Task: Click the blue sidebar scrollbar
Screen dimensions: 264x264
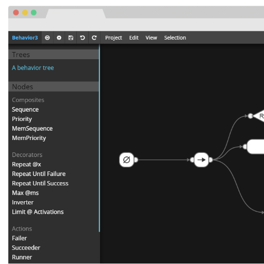Action: (100, 138)
